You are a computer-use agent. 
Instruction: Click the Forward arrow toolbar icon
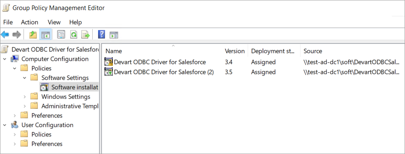[16, 34]
